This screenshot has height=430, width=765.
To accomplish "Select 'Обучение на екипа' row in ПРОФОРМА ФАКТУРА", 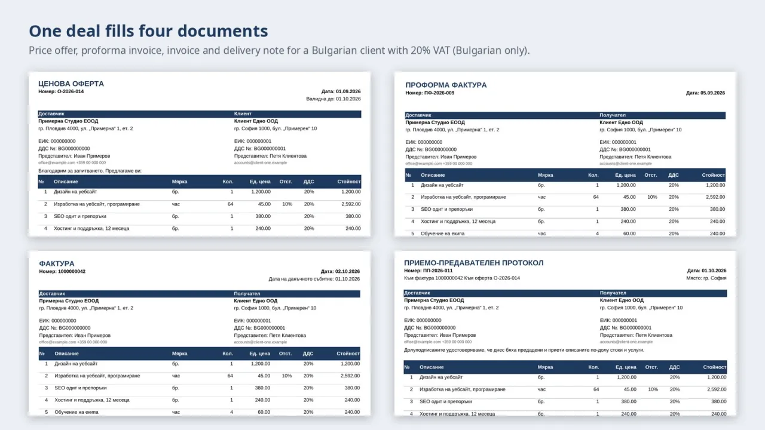I will tap(565, 234).
